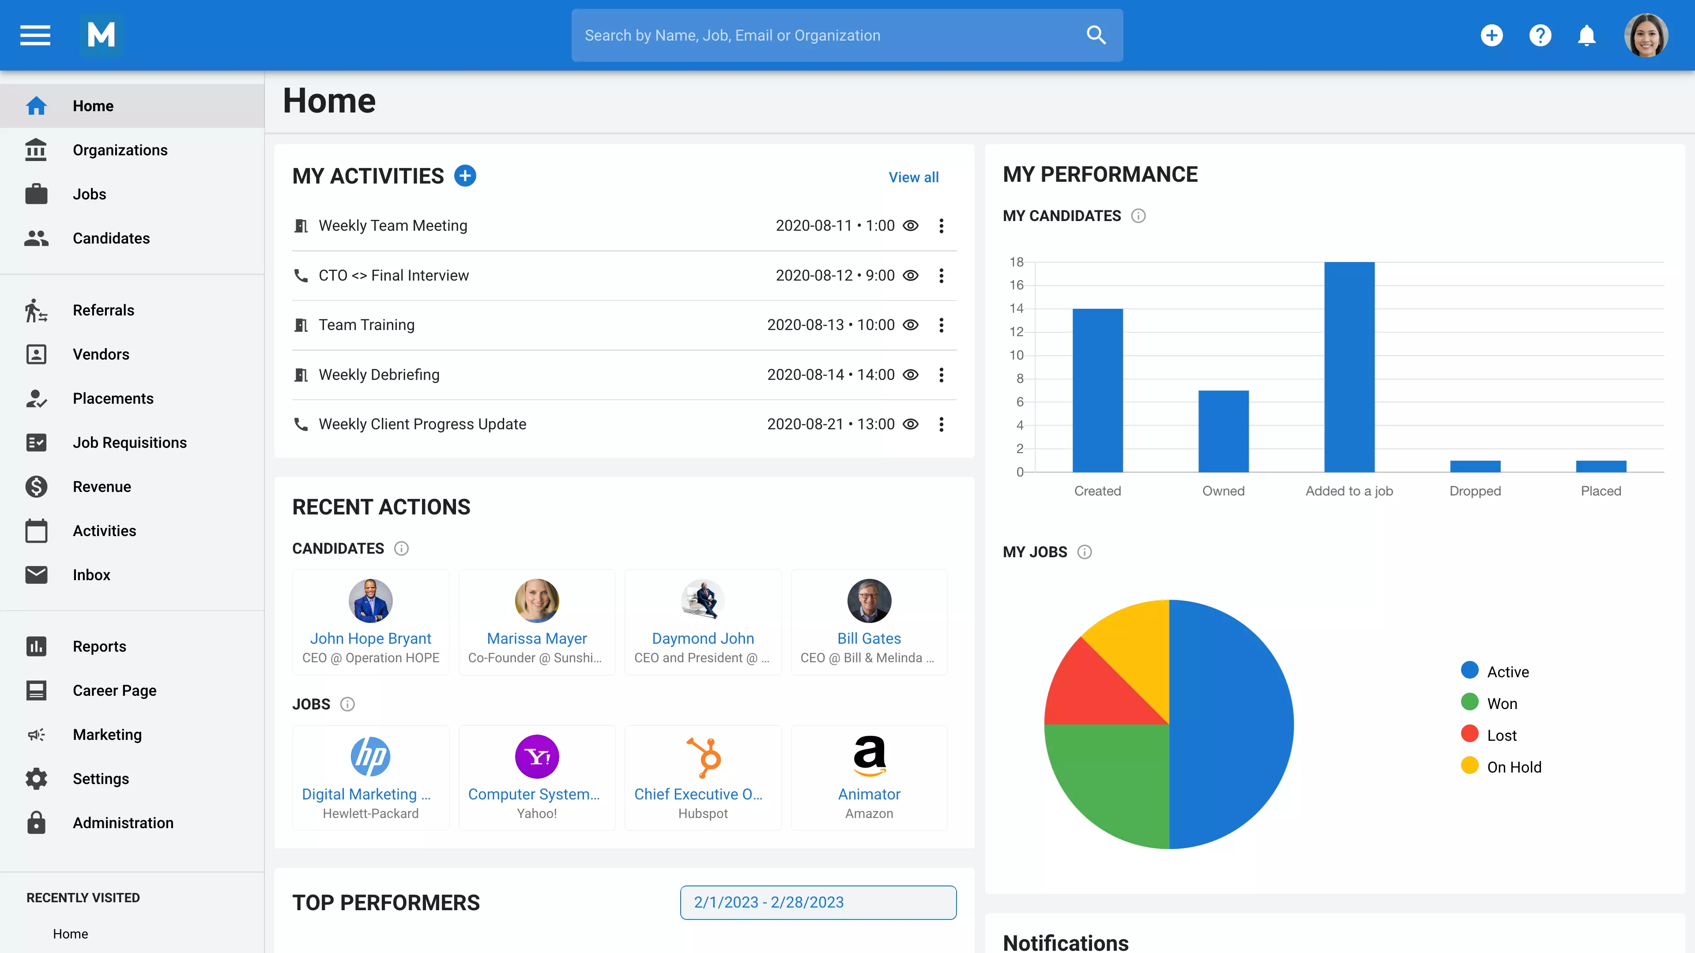Add a new activity with the plus icon

coord(466,176)
